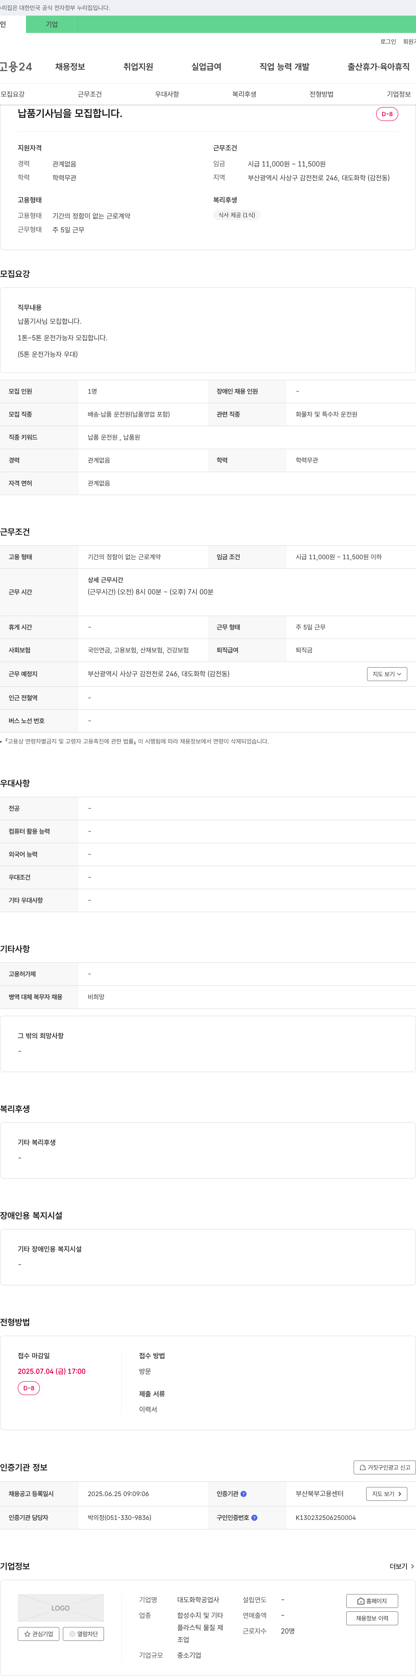The image size is (416, 1676).
Task: Click deadline text 2025.07.04 (금) 17:00
Action: click(x=51, y=1371)
